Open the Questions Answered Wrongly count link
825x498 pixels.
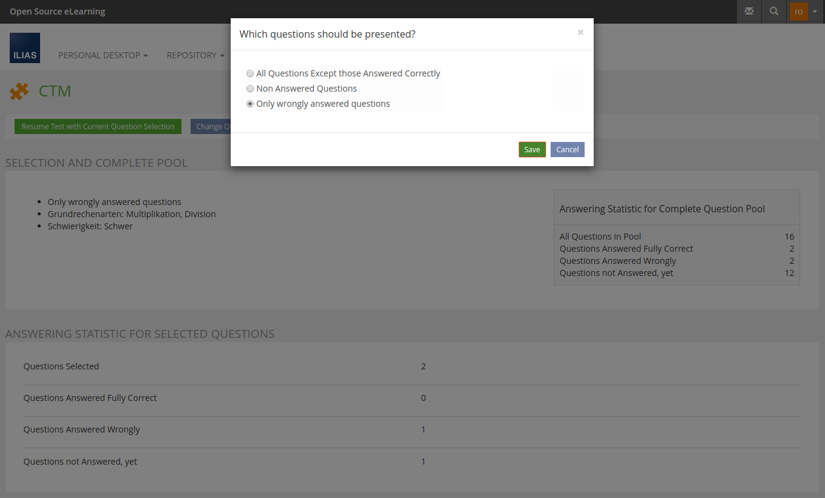point(423,429)
